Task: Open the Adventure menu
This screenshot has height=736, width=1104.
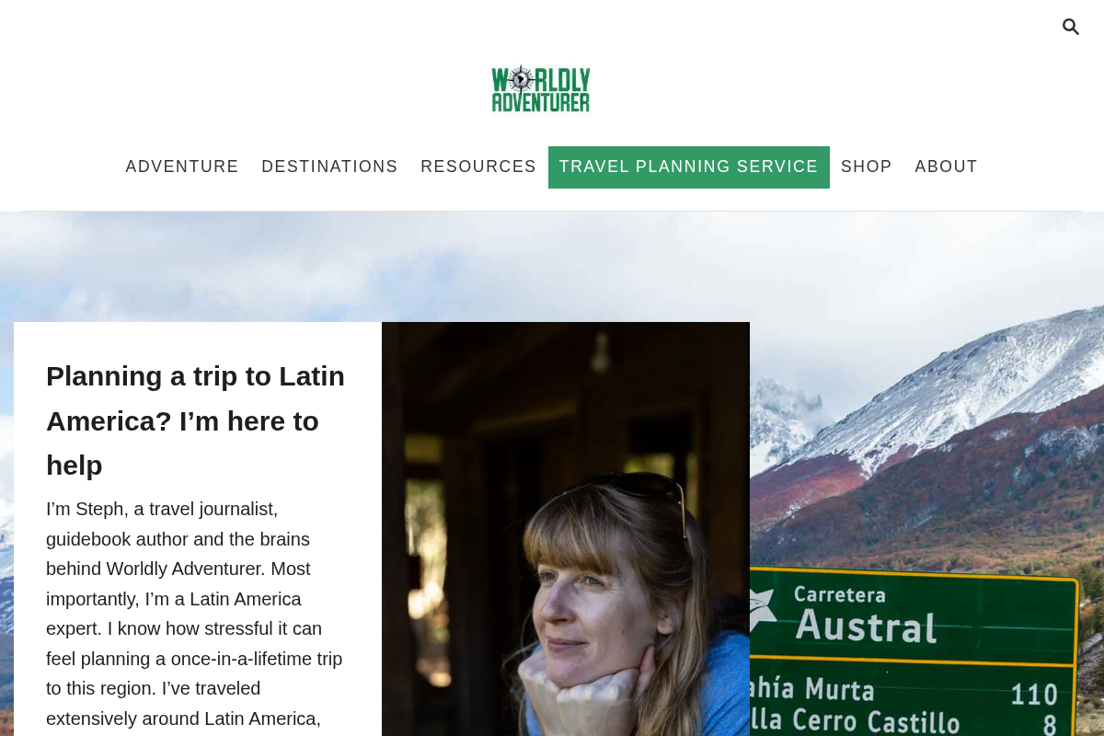Action: point(182,167)
